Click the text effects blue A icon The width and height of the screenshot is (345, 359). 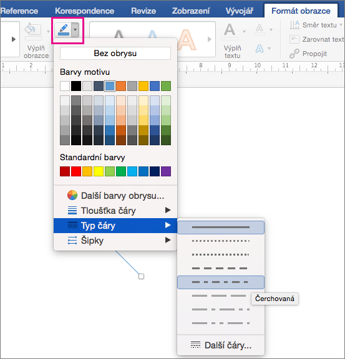click(x=260, y=49)
